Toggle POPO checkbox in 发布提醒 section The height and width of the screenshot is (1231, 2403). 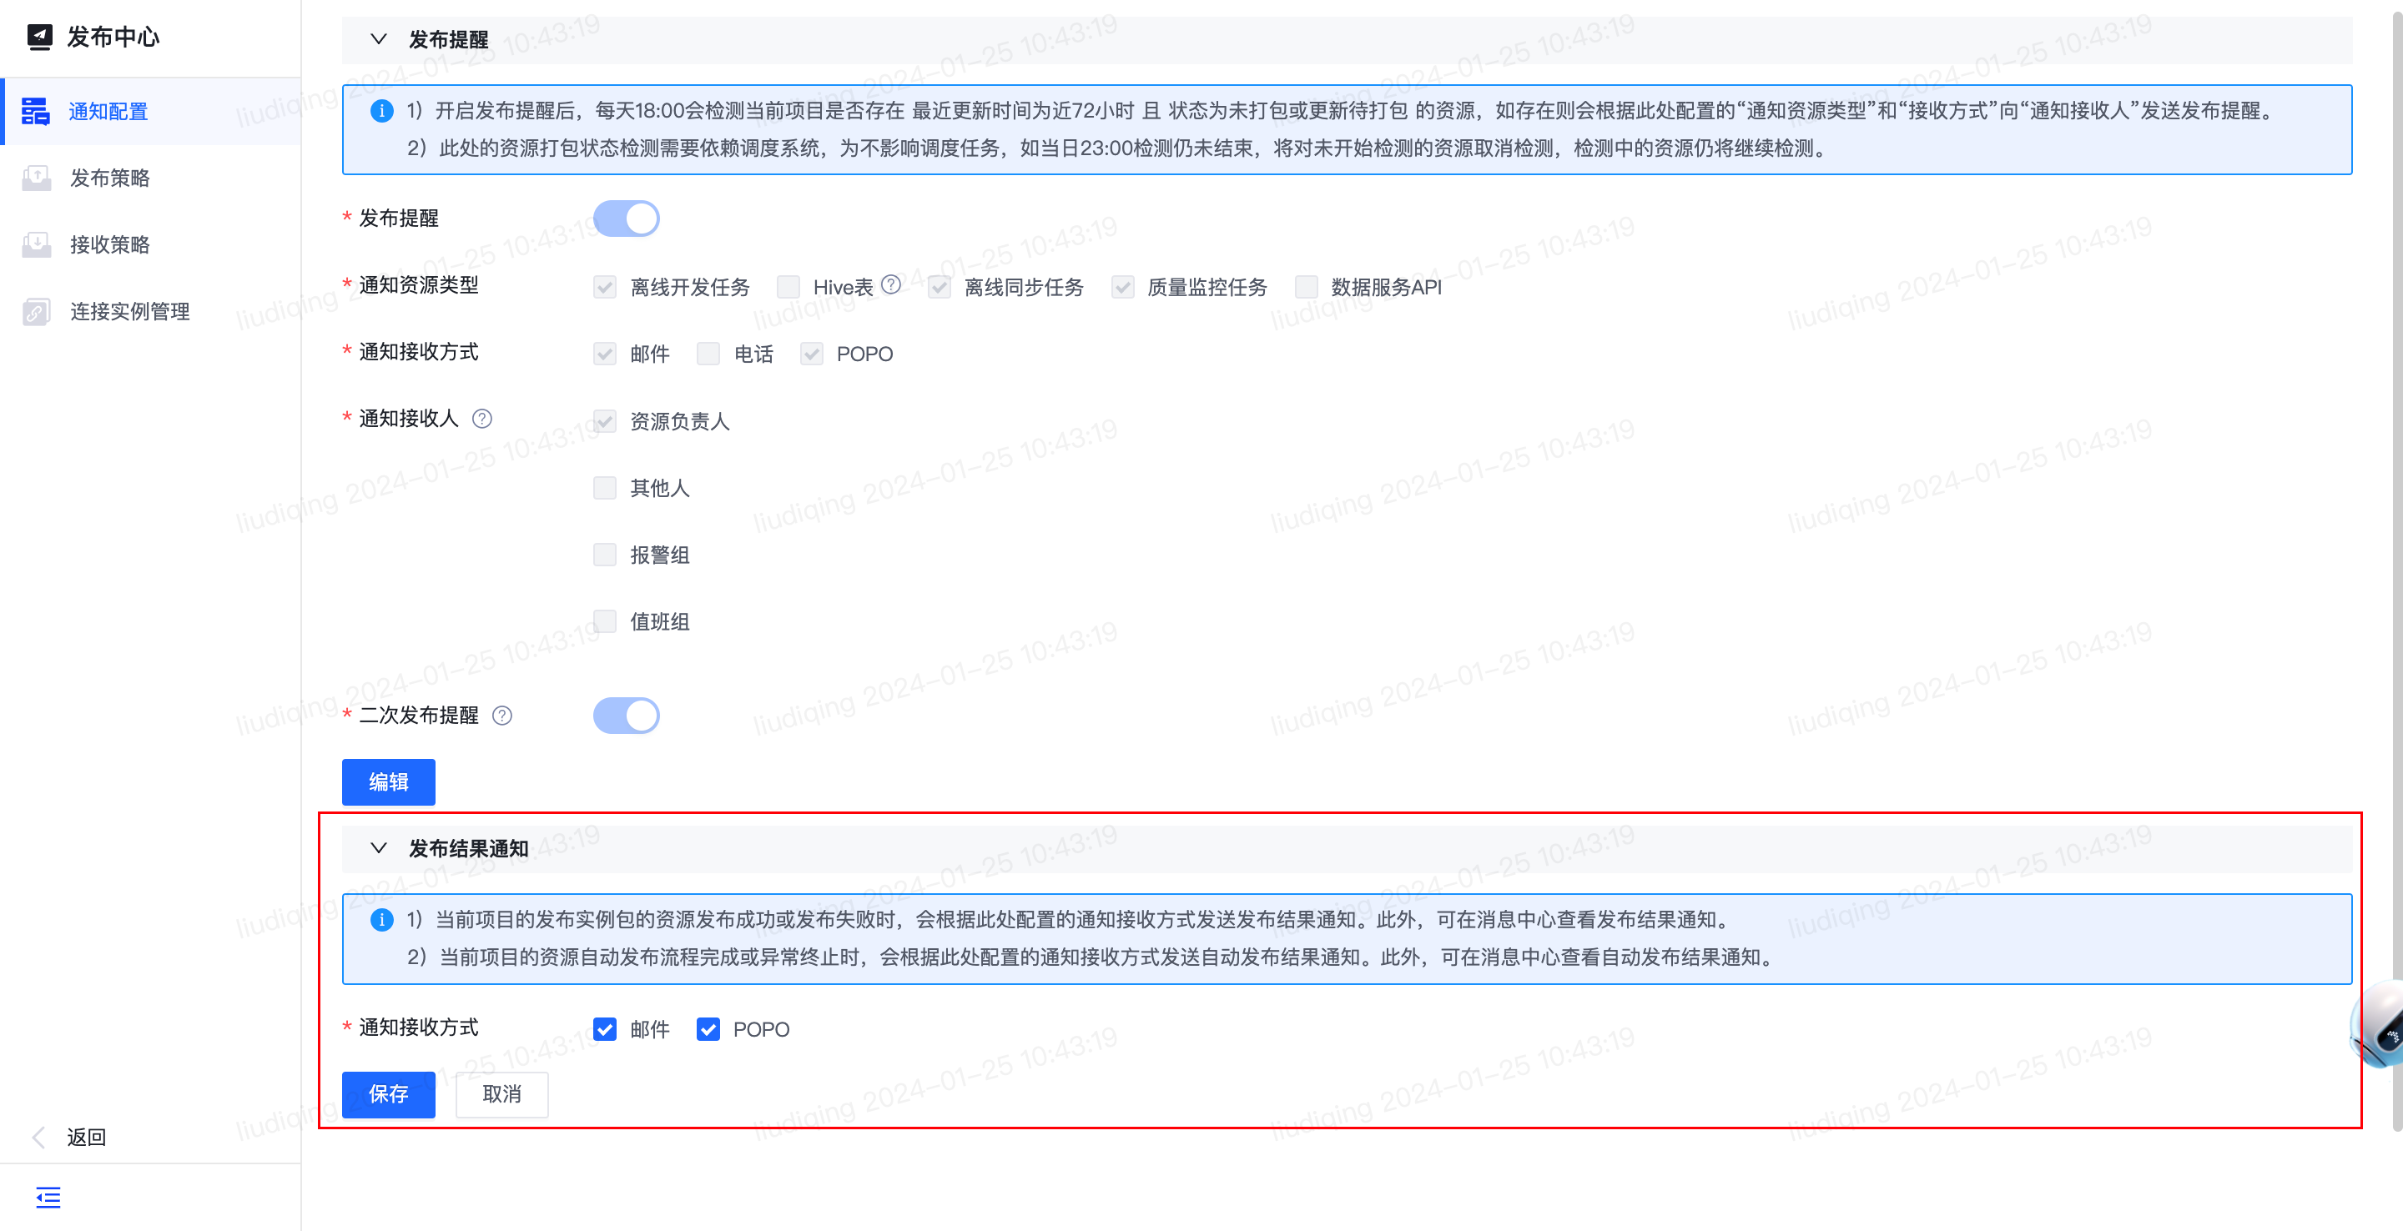point(812,354)
